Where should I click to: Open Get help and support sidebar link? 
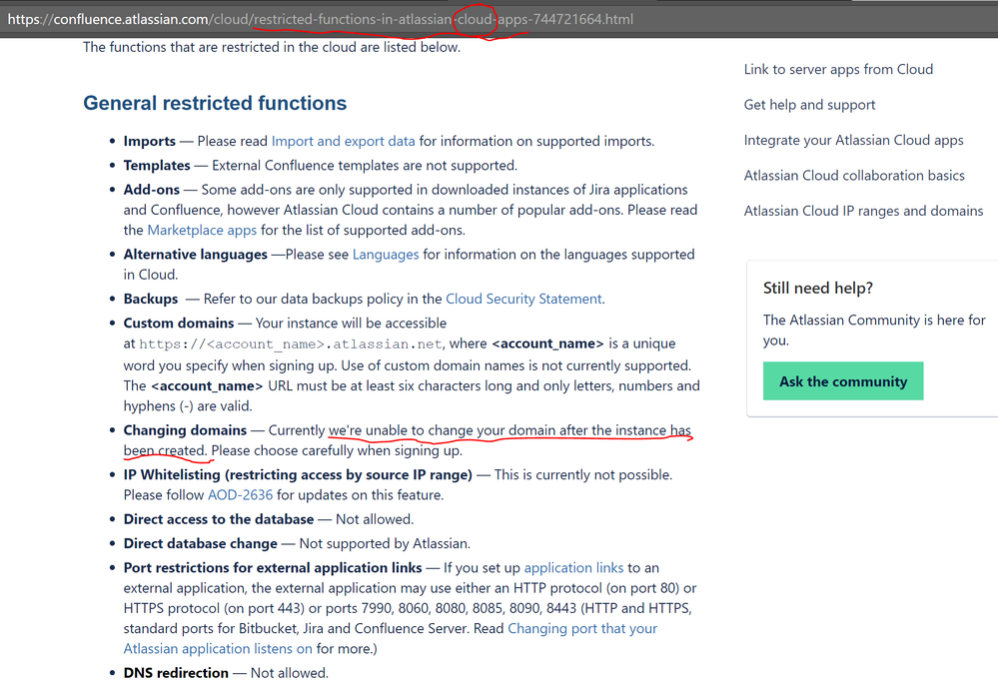pos(809,105)
